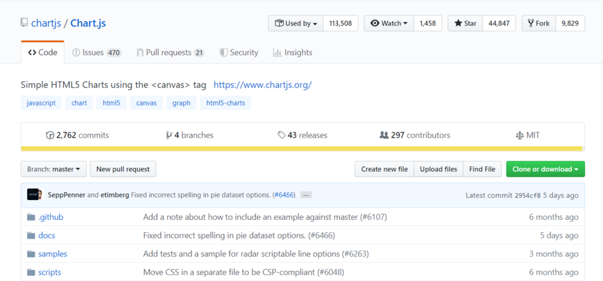View the 113,508 used-by count

341,23
